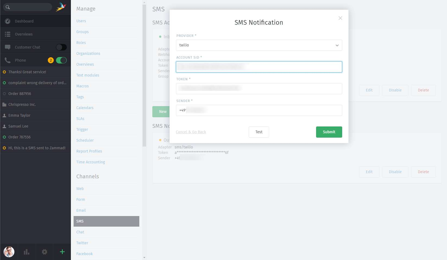The width and height of the screenshot is (447, 260).
Task: Select the SMS channel
Action: 106,221
